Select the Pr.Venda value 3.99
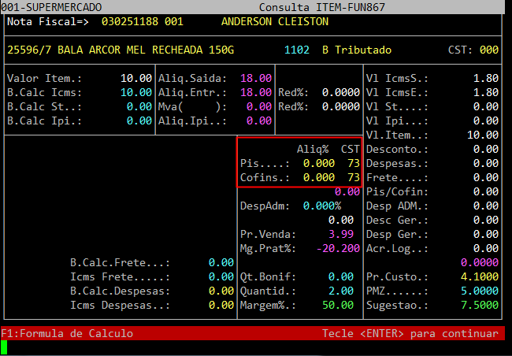Screen dimensions: 512x356 coord(341,235)
